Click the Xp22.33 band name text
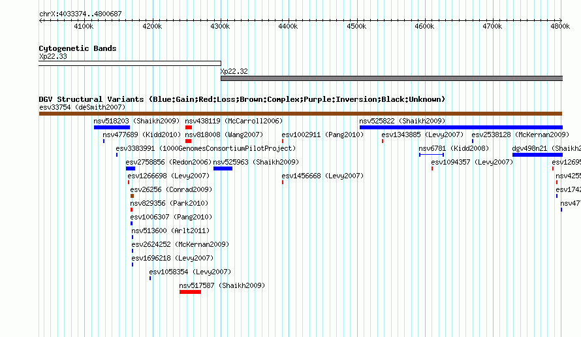The width and height of the screenshot is (581, 337). 53,57
